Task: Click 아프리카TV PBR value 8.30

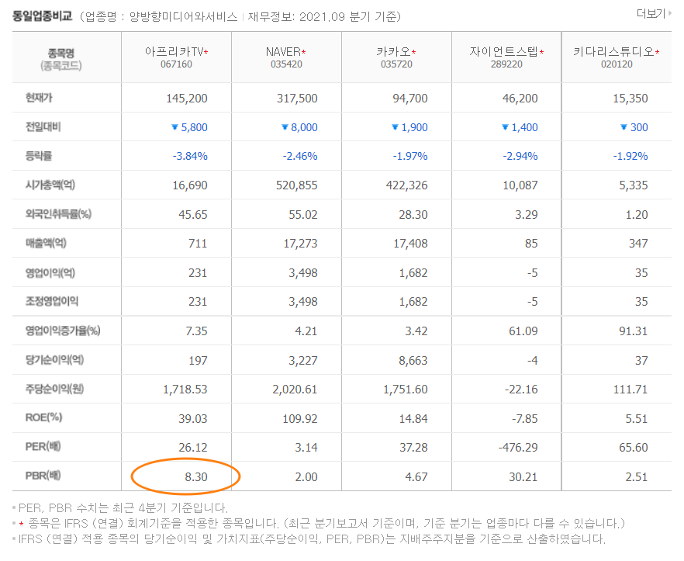Action: (196, 477)
